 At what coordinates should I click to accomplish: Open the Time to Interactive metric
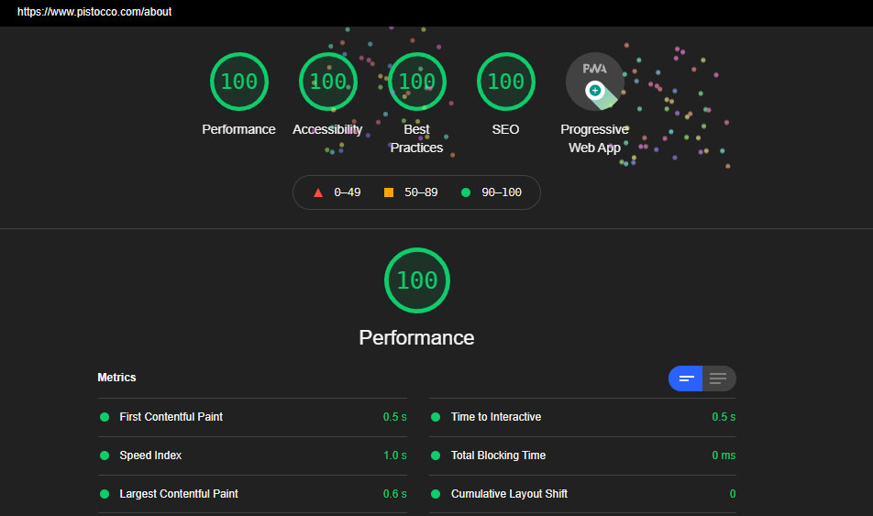pyautogui.click(x=496, y=417)
